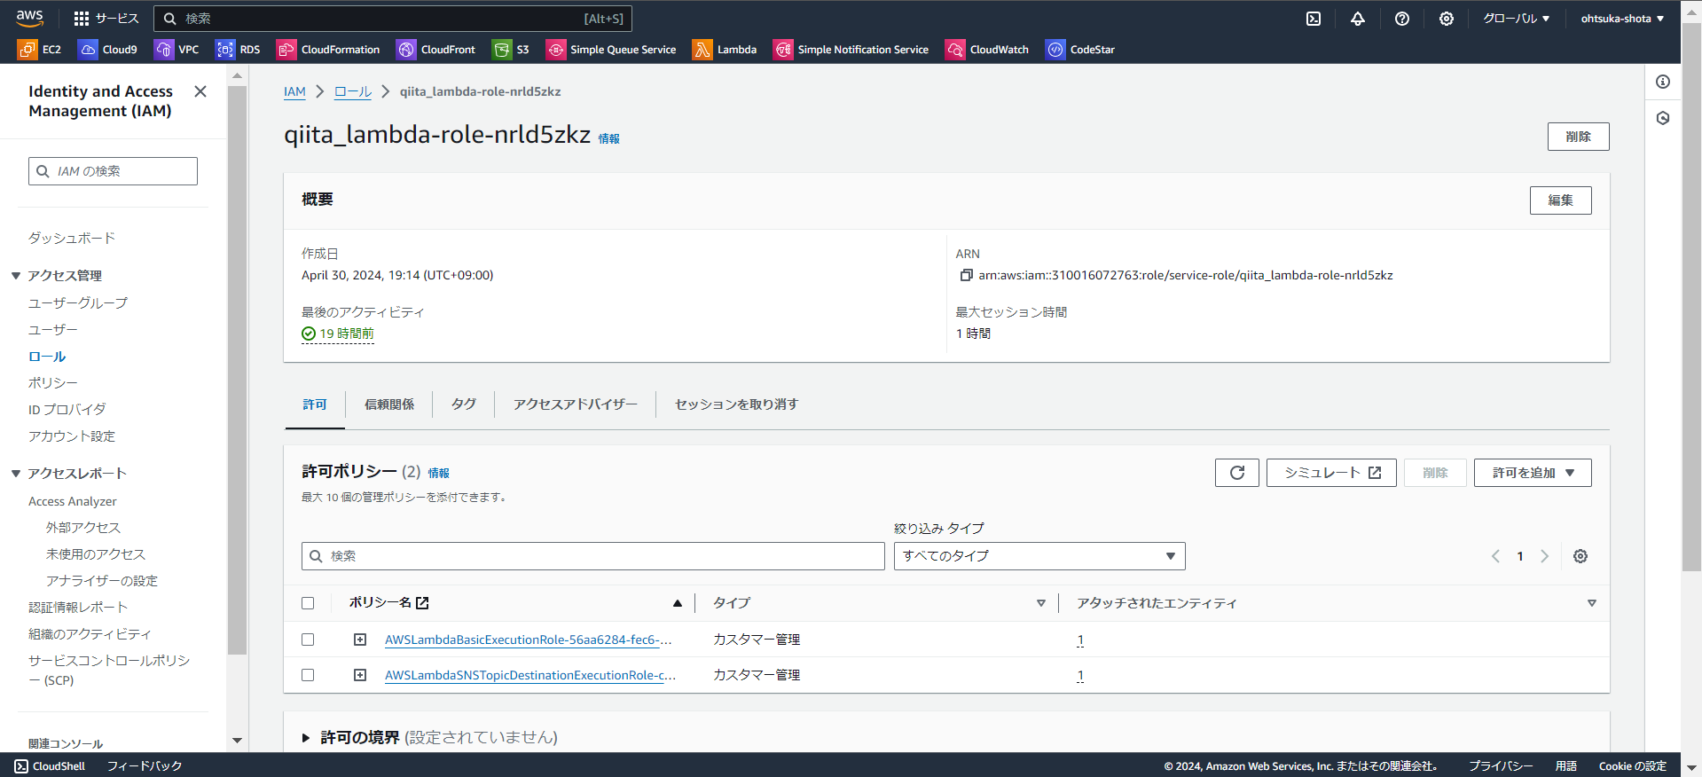Open the Lambda shortcut
This screenshot has height=777, width=1702.
pyautogui.click(x=725, y=50)
